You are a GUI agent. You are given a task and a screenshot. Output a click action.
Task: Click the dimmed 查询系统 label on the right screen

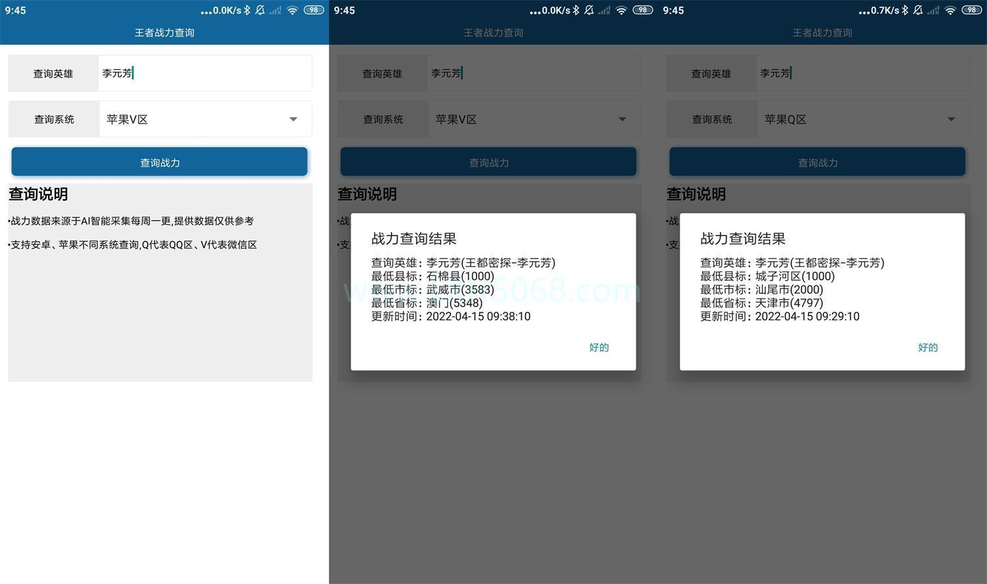[x=712, y=119]
